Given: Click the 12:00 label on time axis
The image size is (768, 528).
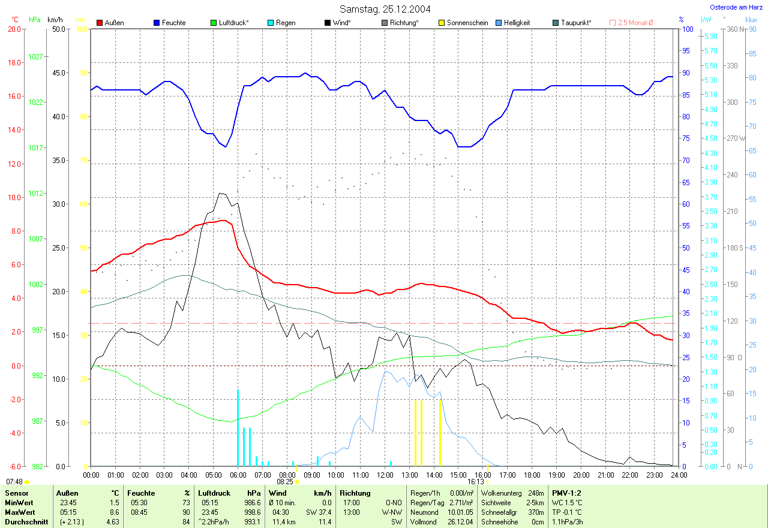Looking at the screenshot, I should click(x=385, y=475).
